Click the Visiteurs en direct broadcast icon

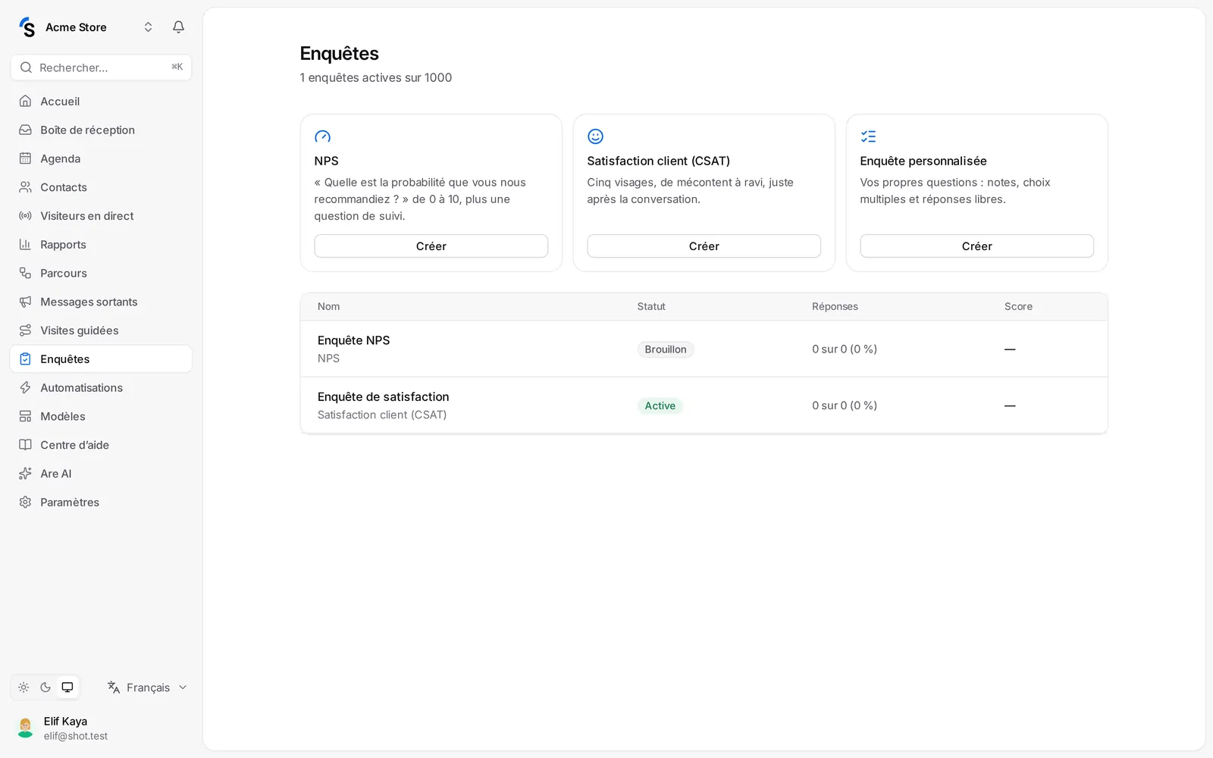point(25,216)
